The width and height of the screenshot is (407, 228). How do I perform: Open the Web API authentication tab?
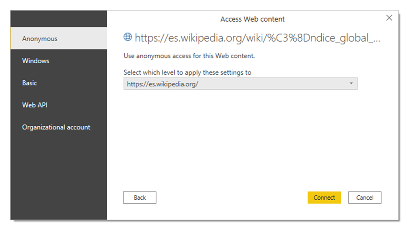click(59, 105)
